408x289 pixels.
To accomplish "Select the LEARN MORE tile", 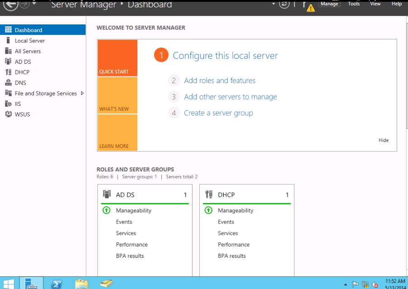I will pos(117,133).
